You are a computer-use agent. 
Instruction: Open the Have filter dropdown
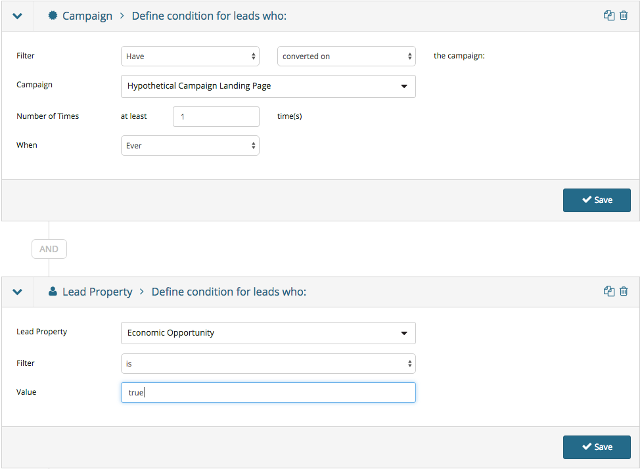pyautogui.click(x=190, y=56)
